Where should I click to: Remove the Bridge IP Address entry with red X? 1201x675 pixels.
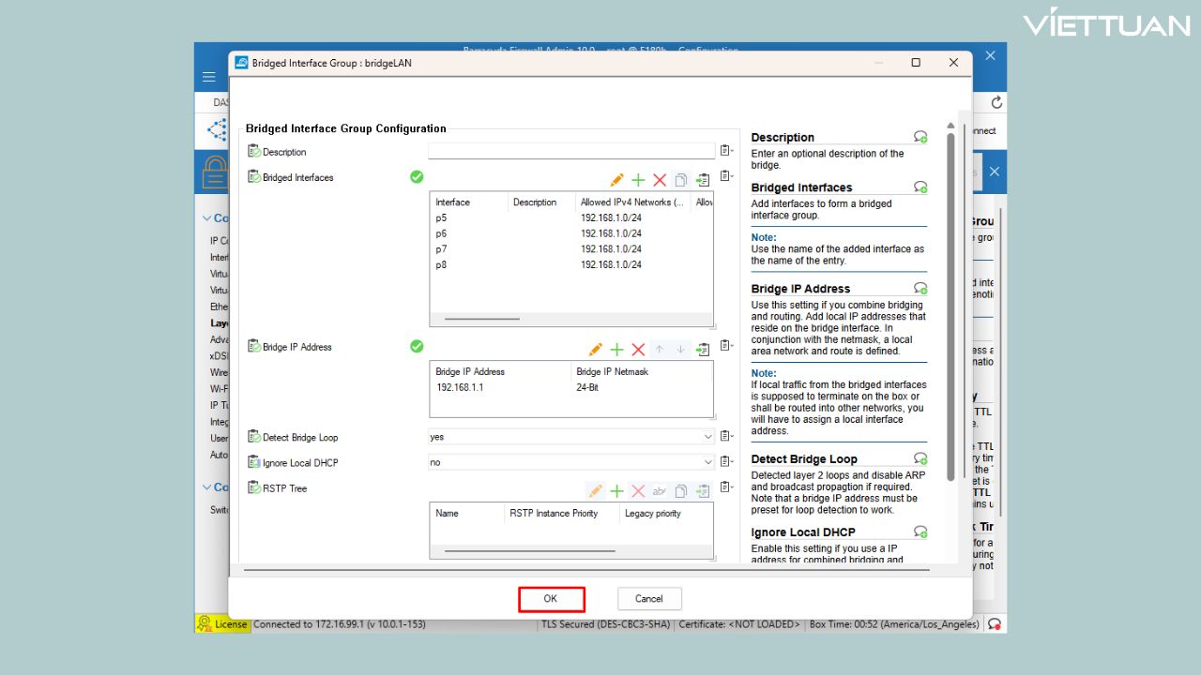[638, 350]
